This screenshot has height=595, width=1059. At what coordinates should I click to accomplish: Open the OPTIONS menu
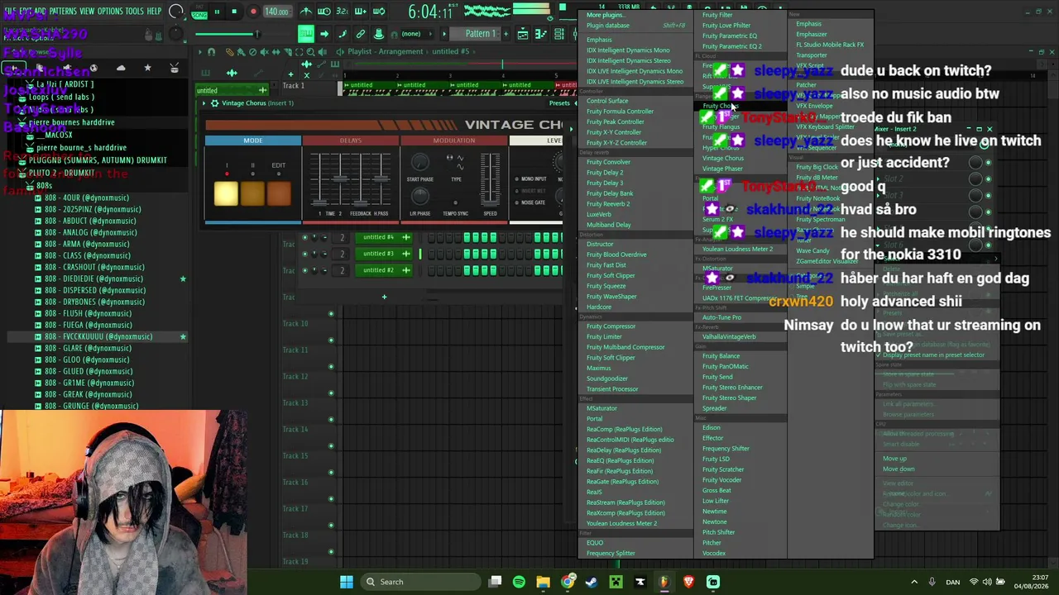(x=110, y=11)
